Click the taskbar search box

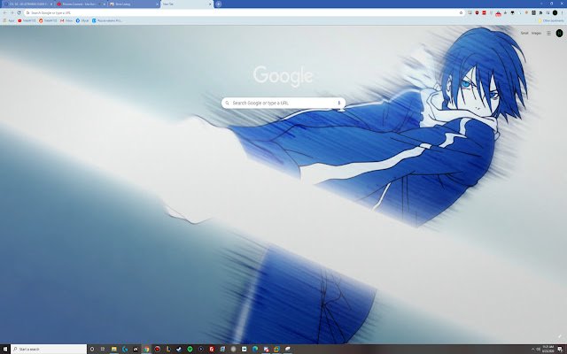(x=49, y=349)
